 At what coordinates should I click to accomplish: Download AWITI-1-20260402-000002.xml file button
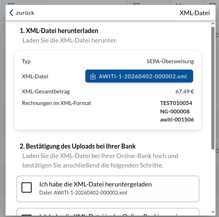point(139,76)
